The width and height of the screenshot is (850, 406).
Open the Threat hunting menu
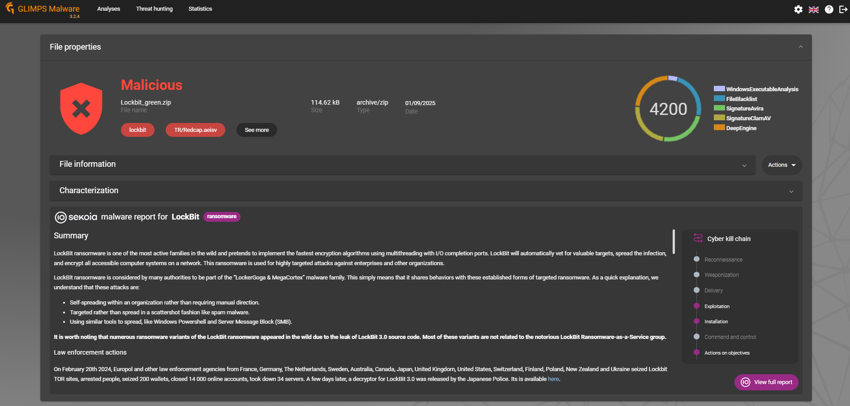click(x=154, y=9)
